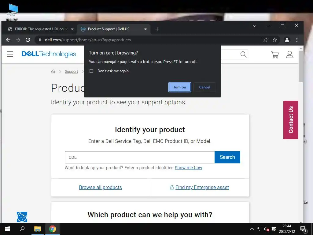Cancel the caret browsing dialog

204,87
